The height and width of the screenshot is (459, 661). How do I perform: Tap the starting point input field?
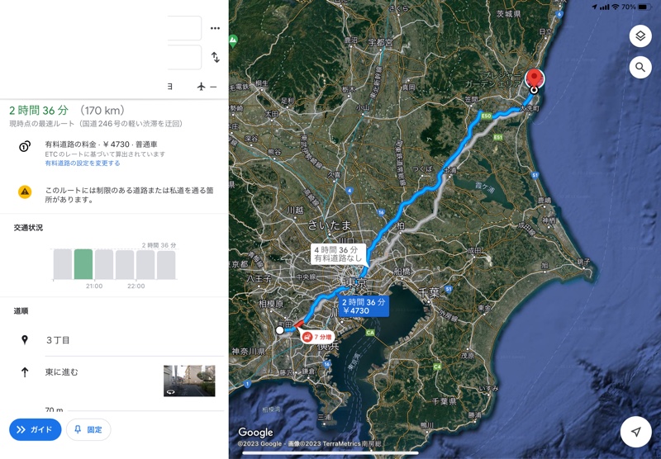(x=184, y=28)
